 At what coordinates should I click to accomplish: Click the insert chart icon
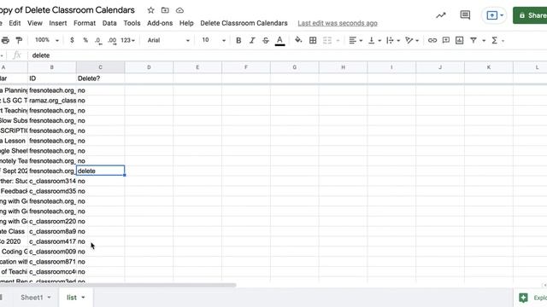pyautogui.click(x=460, y=40)
